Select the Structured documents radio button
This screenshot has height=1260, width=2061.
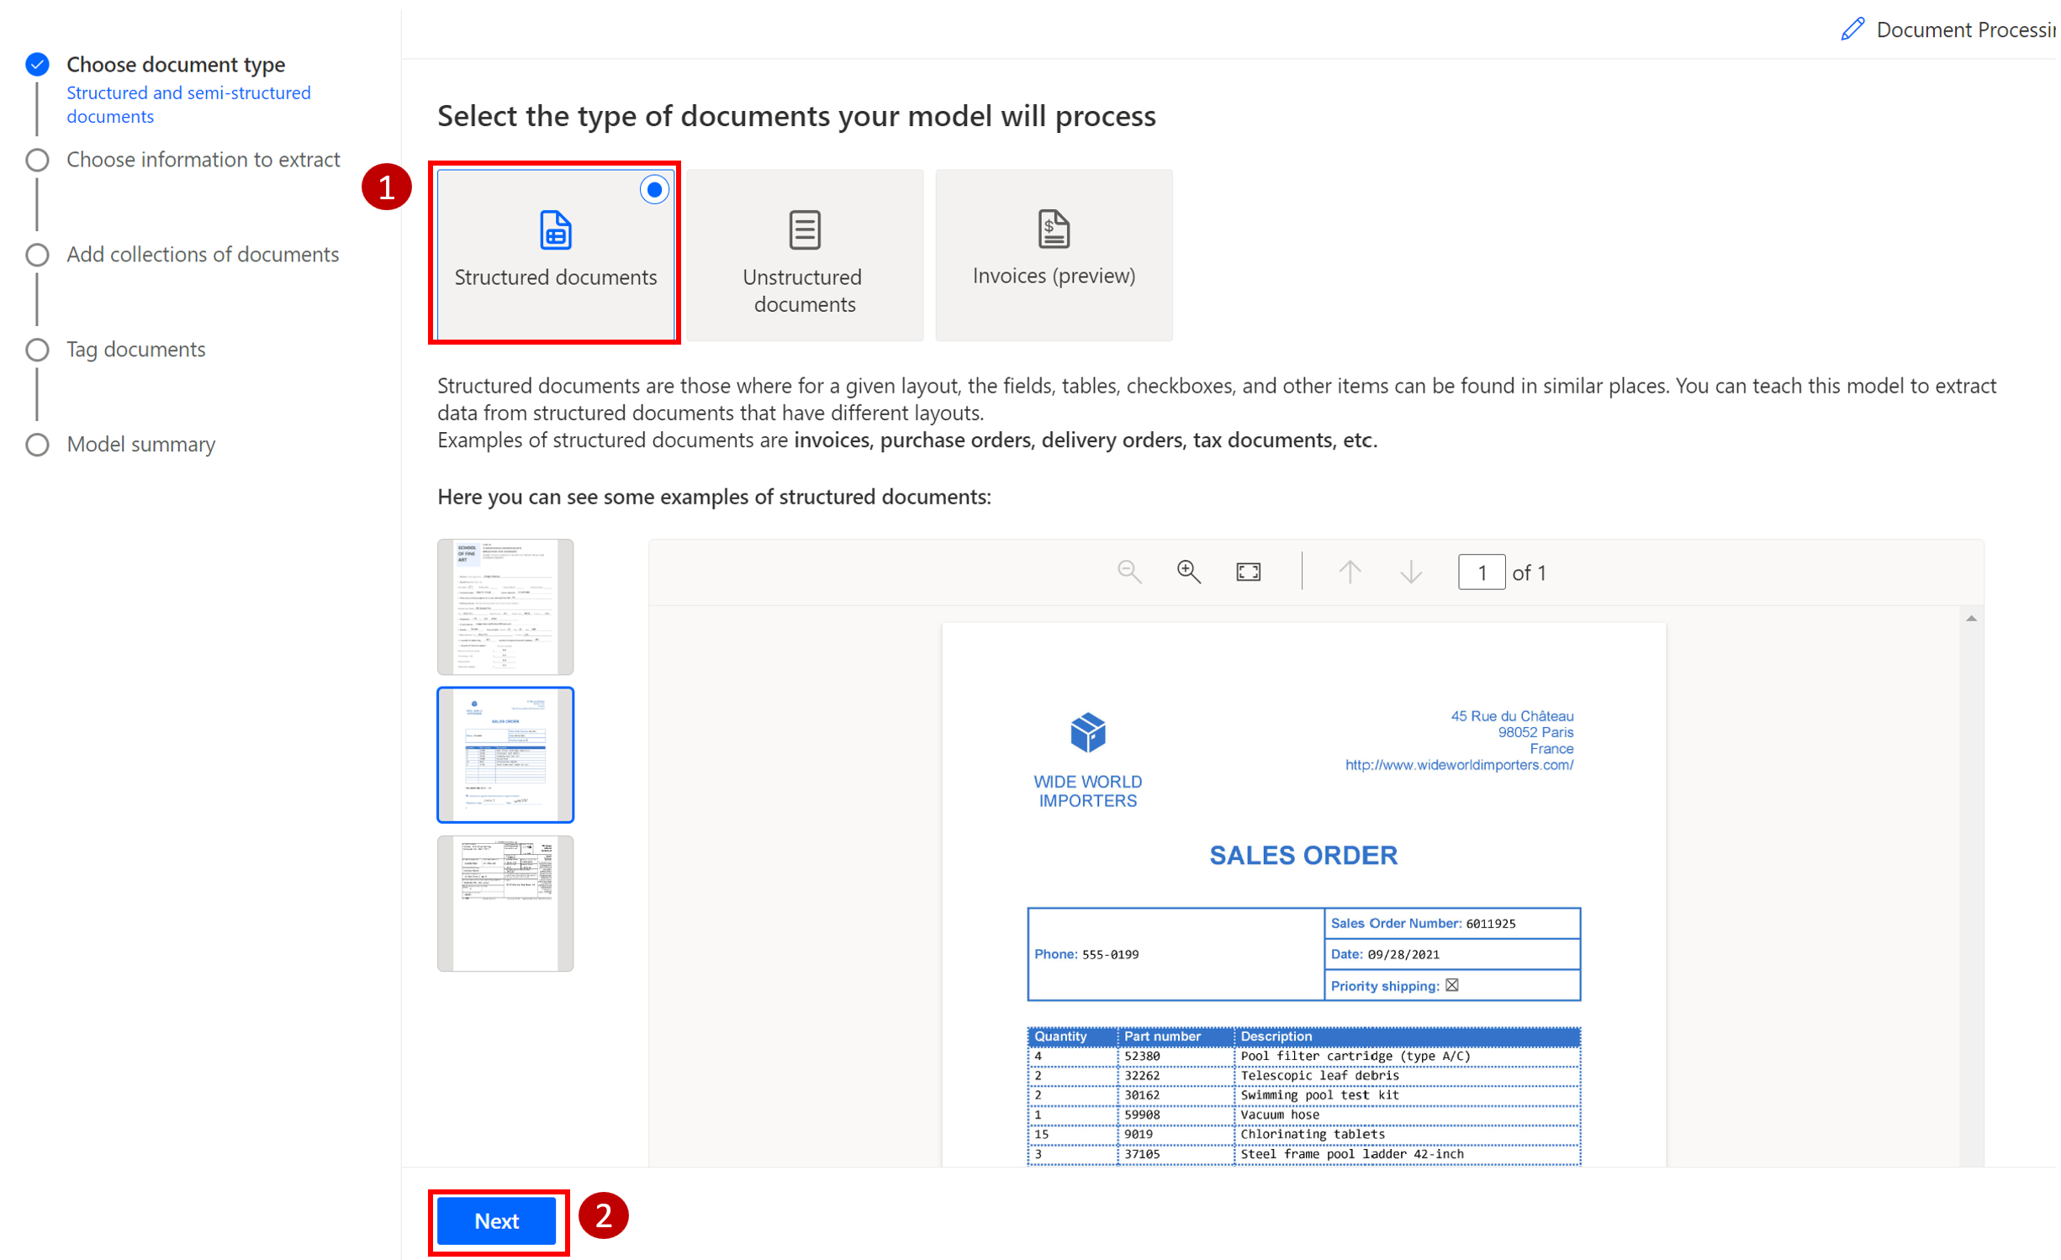[x=655, y=190]
